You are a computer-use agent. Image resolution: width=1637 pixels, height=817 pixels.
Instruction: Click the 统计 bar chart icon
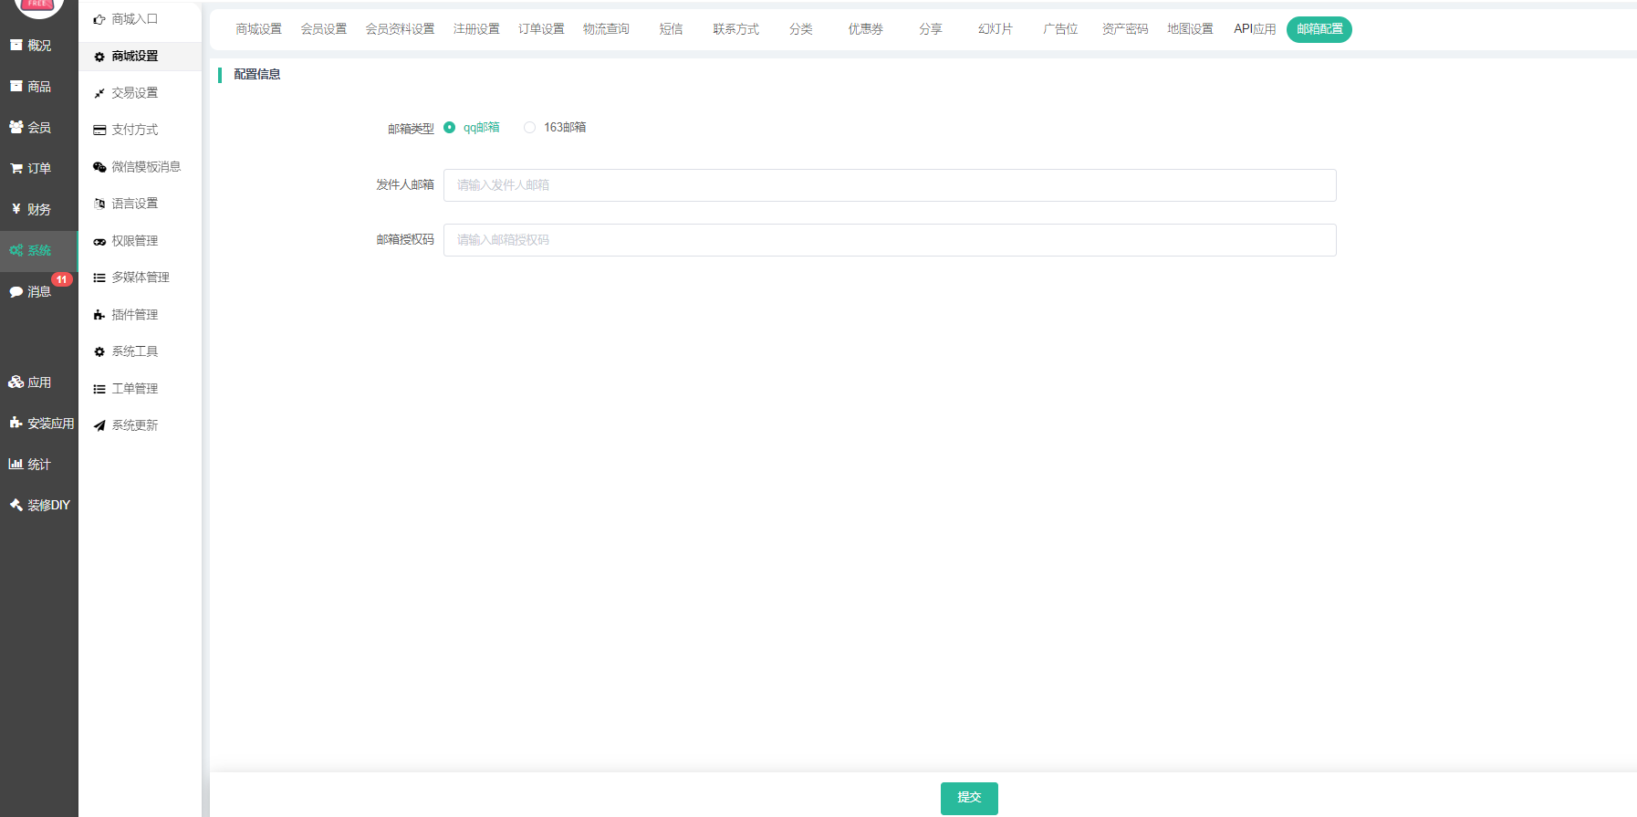point(16,464)
